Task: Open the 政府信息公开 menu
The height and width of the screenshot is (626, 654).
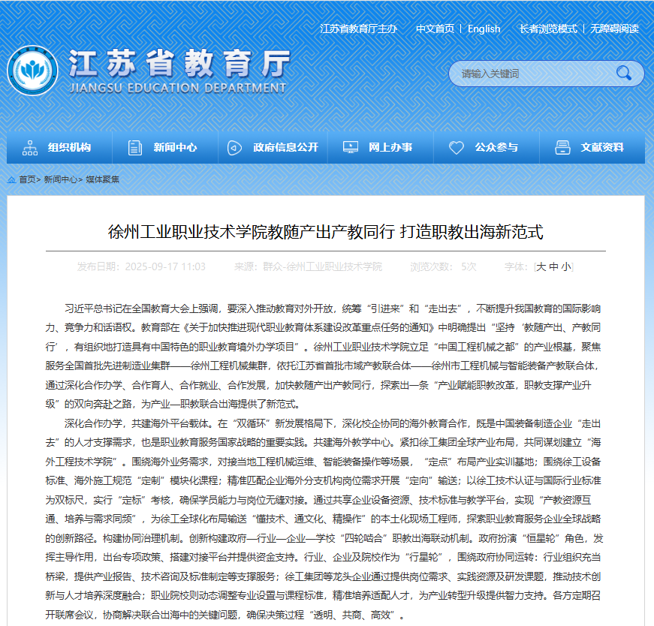Action: (x=273, y=148)
